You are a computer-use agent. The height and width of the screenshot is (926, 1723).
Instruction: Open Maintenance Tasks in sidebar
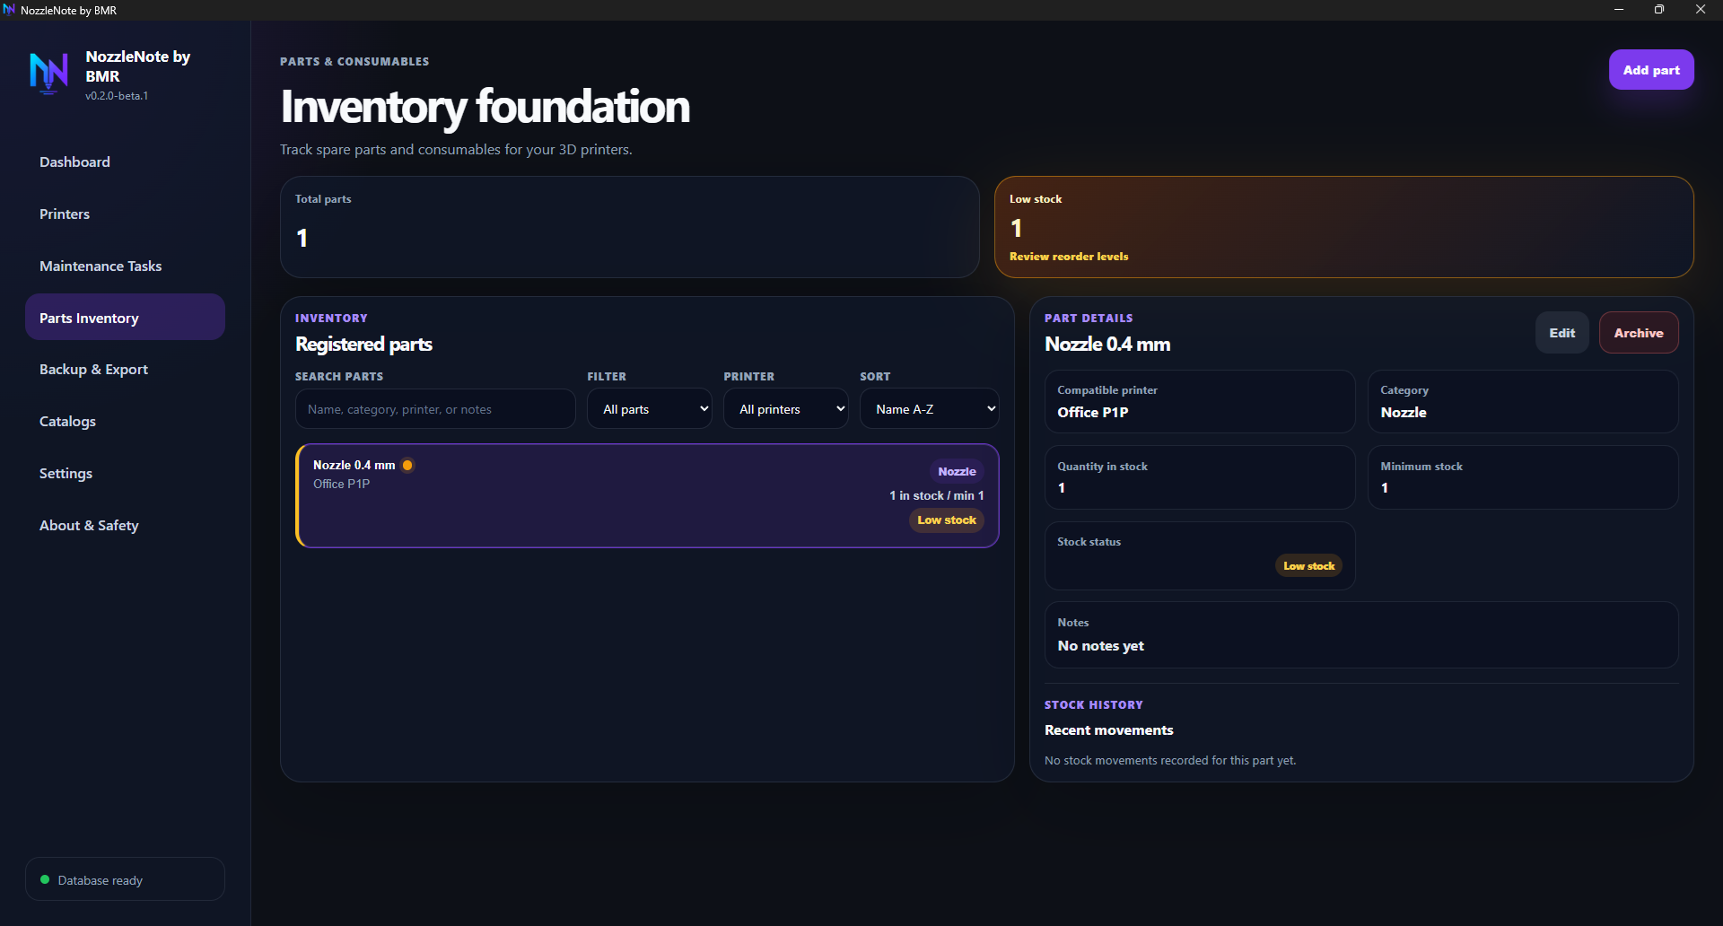101,266
